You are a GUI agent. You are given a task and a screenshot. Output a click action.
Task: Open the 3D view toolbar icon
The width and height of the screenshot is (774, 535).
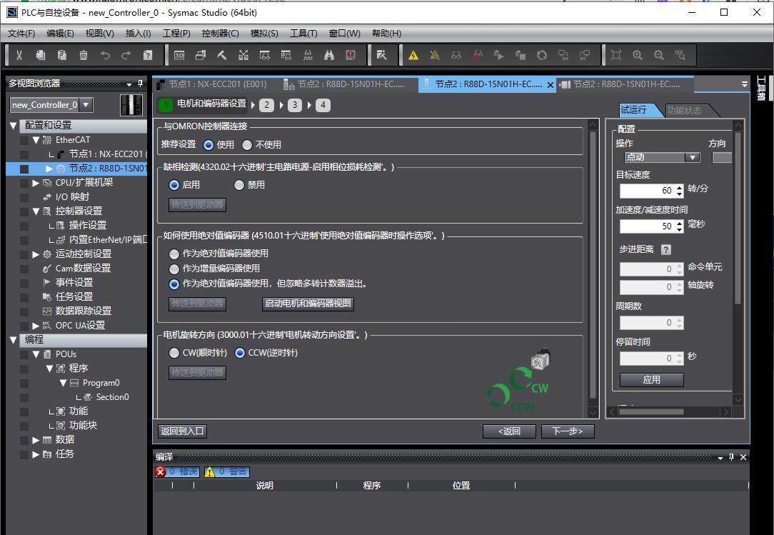tap(179, 55)
